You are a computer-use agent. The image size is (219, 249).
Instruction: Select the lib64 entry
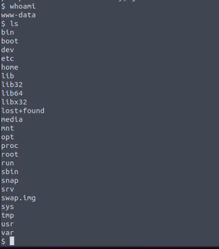click(12, 93)
